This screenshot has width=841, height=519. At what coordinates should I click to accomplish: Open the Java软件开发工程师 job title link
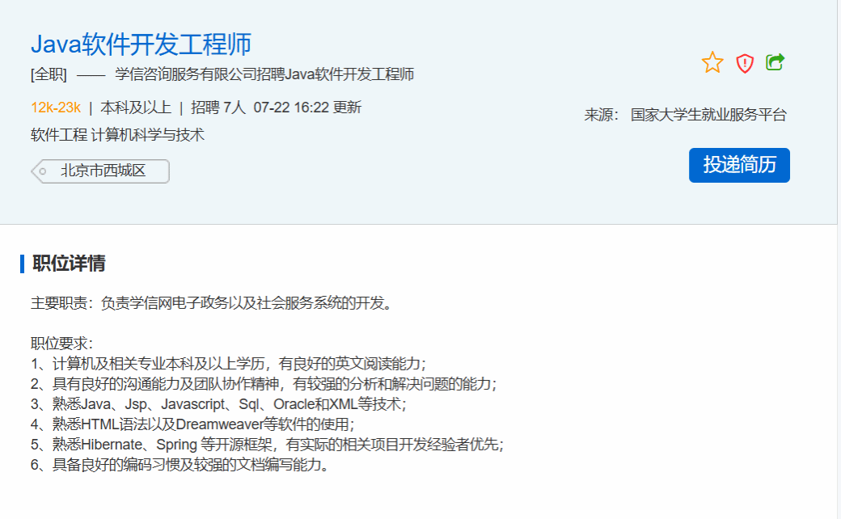[x=141, y=43]
